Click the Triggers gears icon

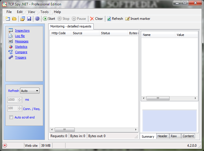coord(11,57)
